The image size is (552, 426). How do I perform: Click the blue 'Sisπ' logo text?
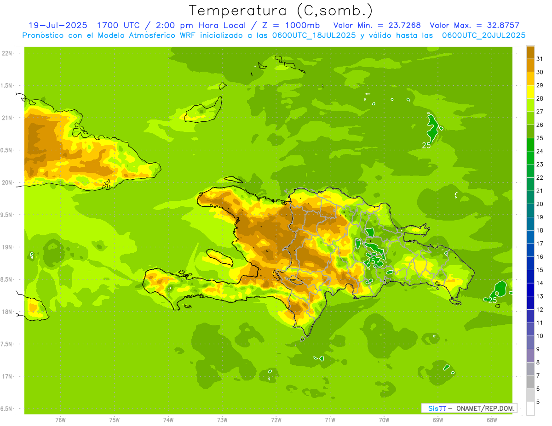pyautogui.click(x=437, y=408)
